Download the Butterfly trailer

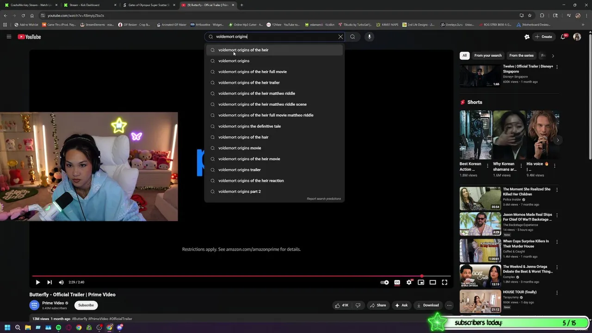point(427,305)
